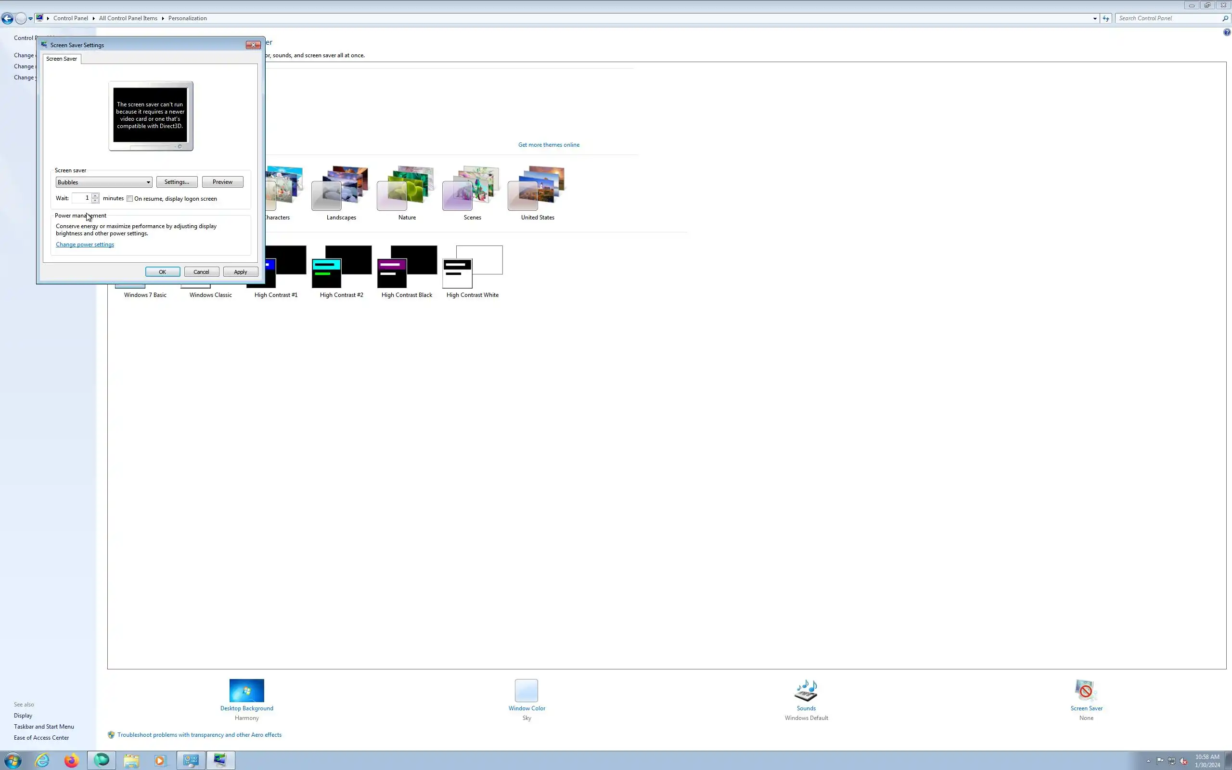Increase the wait minutes spinner
This screenshot has height=770, width=1232.
pos(95,195)
